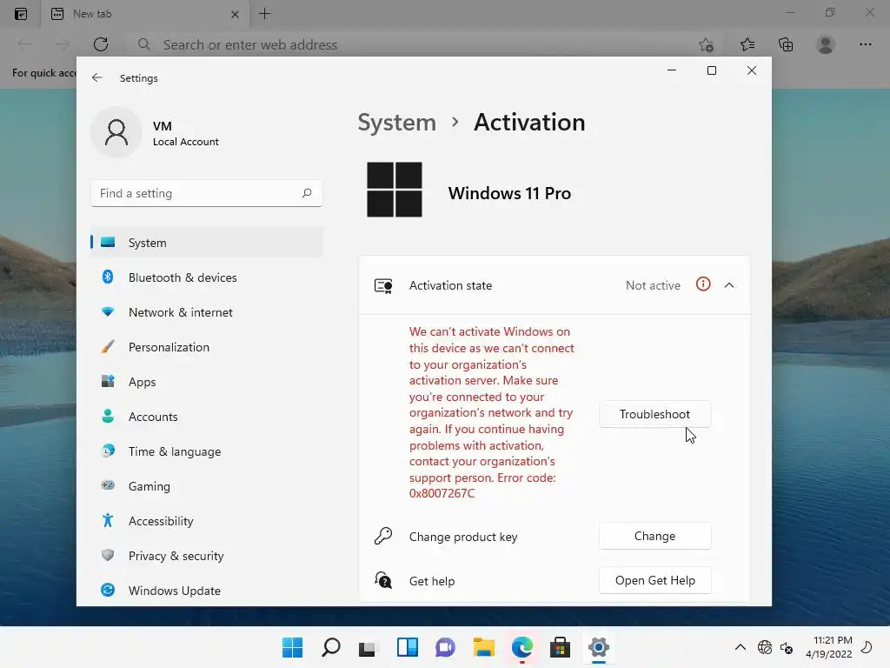Screen dimensions: 890x668
Task: Click the magnifier icon in Find a setting
Action: click(x=307, y=193)
